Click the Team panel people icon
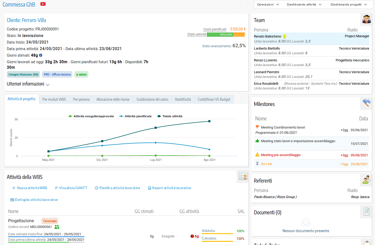Viewport: 375px width, 245px height. (366, 19)
